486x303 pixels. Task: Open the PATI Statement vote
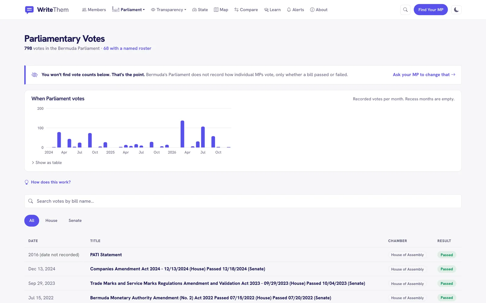click(106, 255)
